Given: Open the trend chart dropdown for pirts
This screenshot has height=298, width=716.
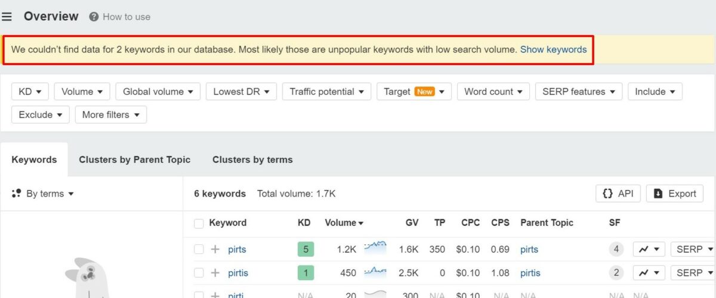Looking at the screenshot, I should [x=649, y=249].
